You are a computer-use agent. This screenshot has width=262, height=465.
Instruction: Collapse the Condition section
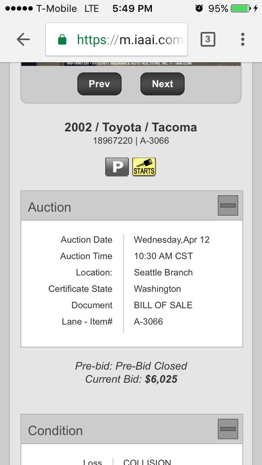point(228,429)
